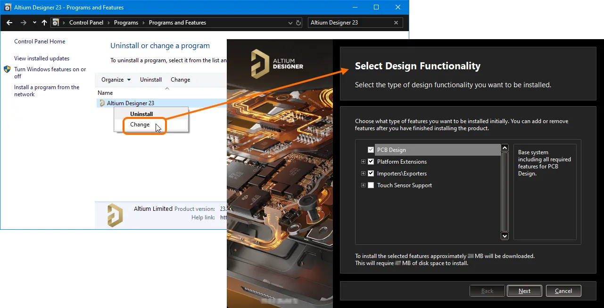Go up one level with the up arrow

[x=44, y=23]
